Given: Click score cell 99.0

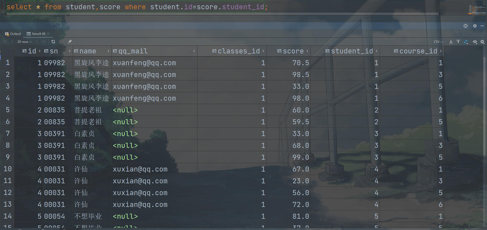Looking at the screenshot, I should click(x=288, y=157).
